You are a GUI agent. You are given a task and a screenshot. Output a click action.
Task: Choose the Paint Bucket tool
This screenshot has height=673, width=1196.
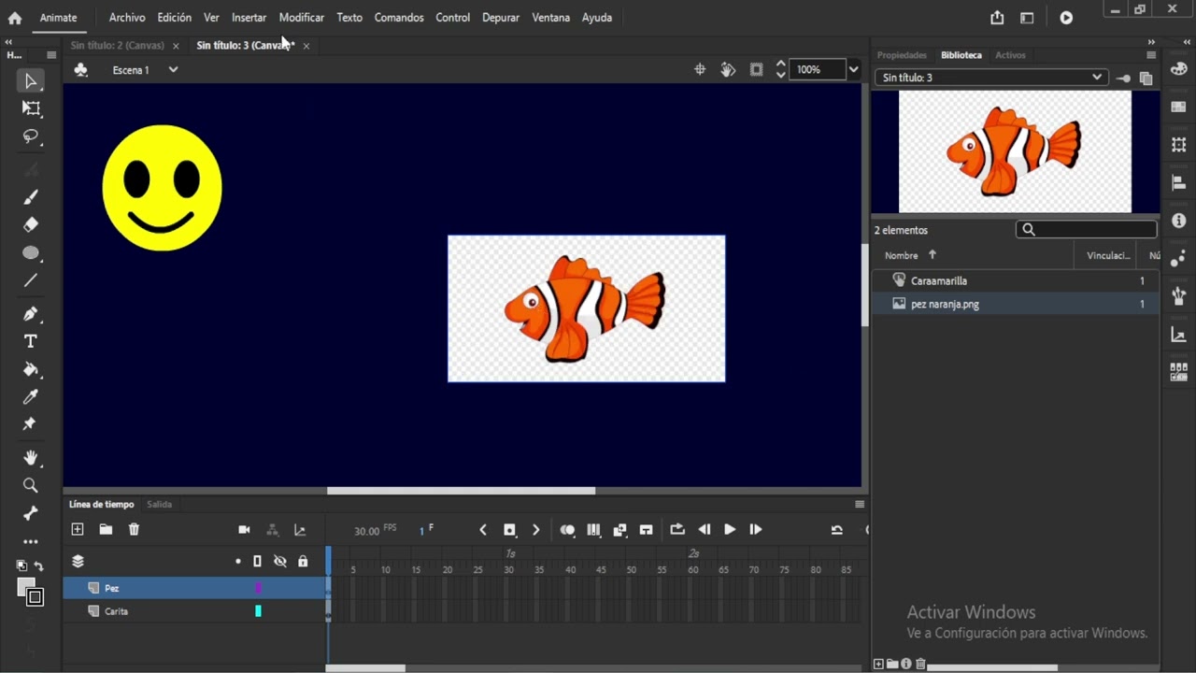point(31,369)
